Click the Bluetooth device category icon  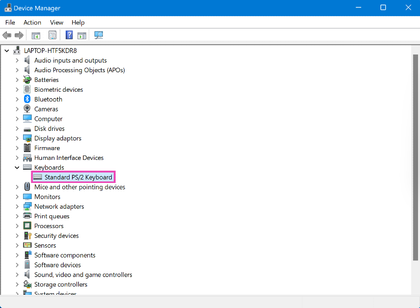coord(27,99)
